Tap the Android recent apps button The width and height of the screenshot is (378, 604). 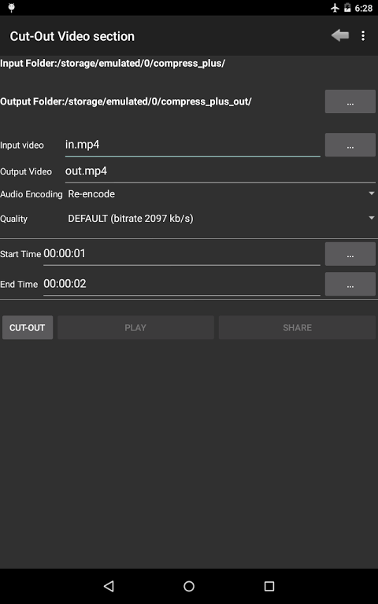(x=269, y=586)
